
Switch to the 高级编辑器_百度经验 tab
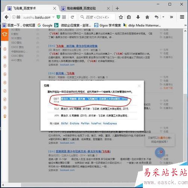tap(85, 8)
